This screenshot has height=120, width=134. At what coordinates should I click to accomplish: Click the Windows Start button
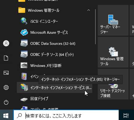(6, 116)
